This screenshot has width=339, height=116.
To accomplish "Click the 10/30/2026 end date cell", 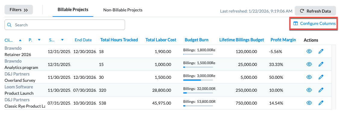I will (85, 103).
